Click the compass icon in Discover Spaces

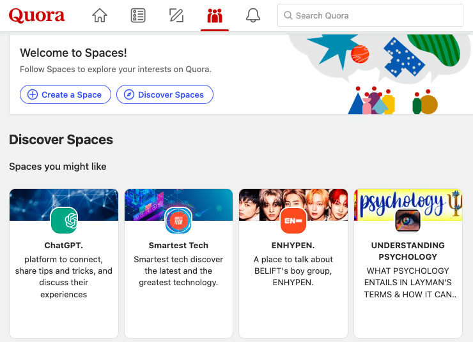[x=129, y=94]
